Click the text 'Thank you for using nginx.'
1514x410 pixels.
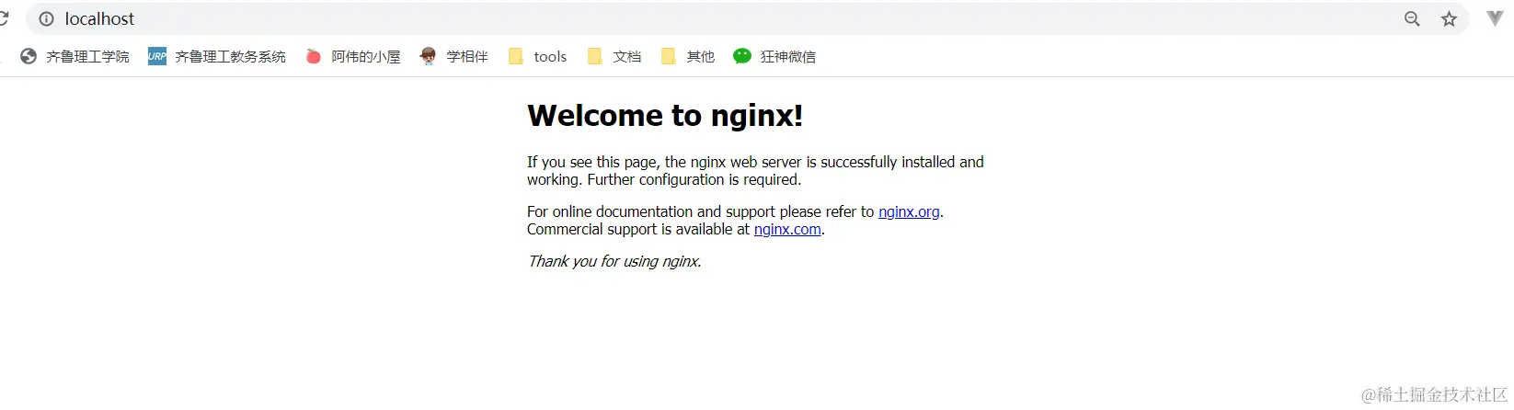pyautogui.click(x=614, y=261)
